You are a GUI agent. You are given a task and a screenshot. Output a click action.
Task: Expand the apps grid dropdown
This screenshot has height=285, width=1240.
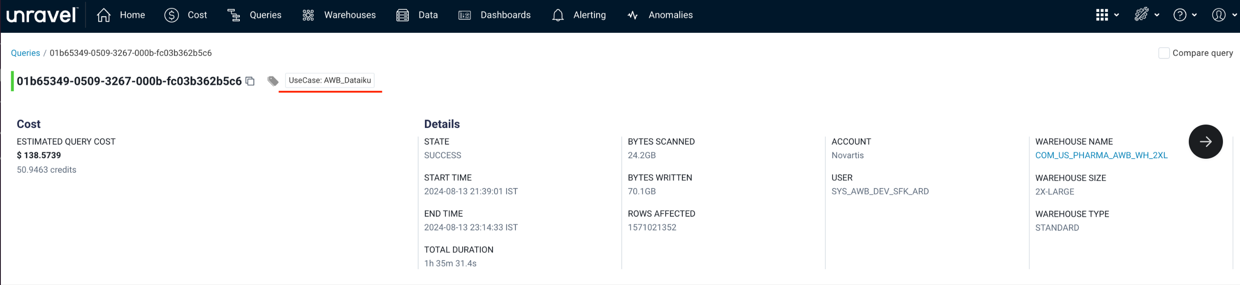1107,15
